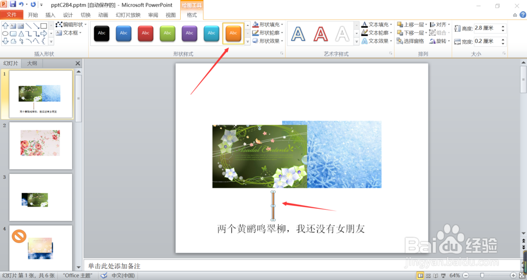527x280 pixels.
Task: Switch to the 插入 ribbon tab
Action: tap(50, 15)
